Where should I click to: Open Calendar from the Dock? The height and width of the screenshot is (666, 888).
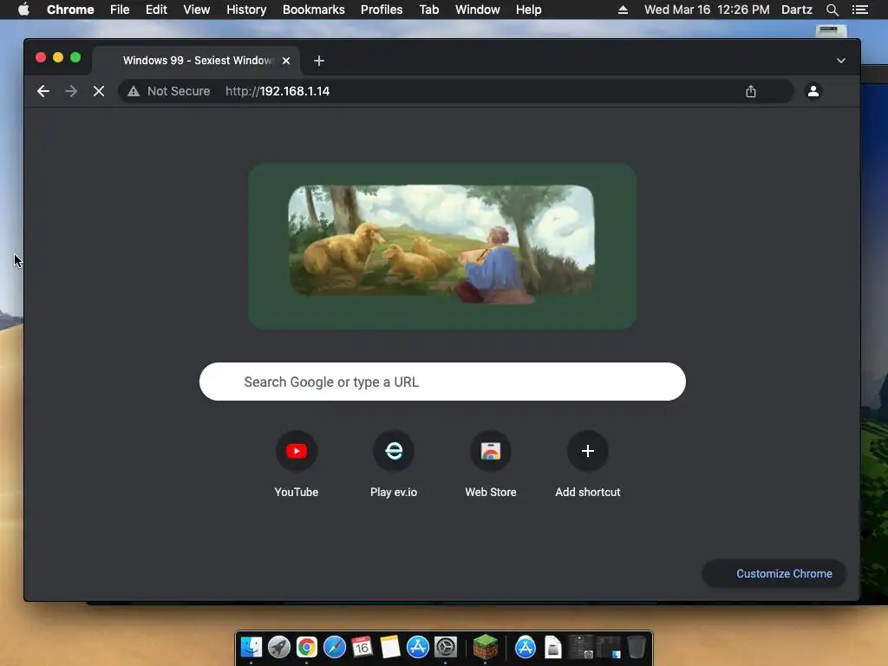[362, 647]
